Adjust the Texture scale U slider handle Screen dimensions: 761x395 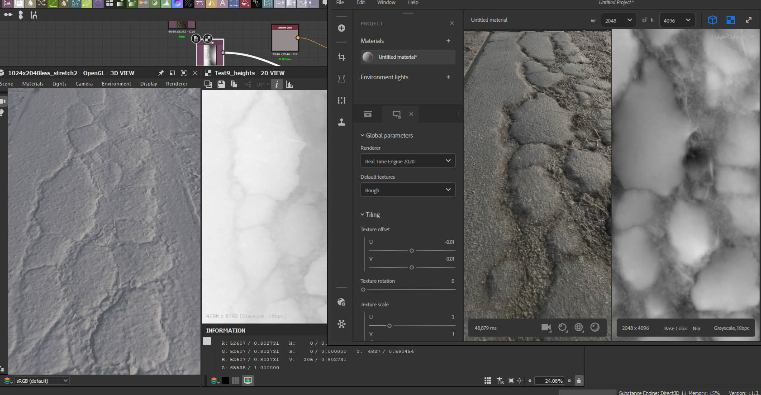pos(390,326)
